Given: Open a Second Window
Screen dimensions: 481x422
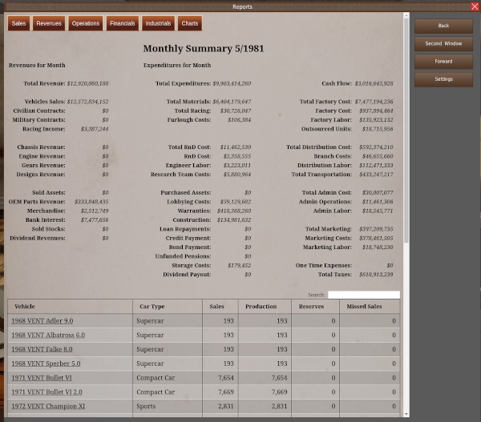Looking at the screenshot, I should click(x=443, y=43).
